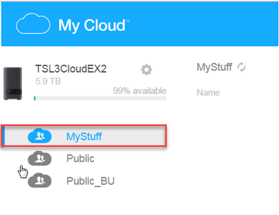
Task: Click the MyStuff heading in right pane
Action: [214, 67]
